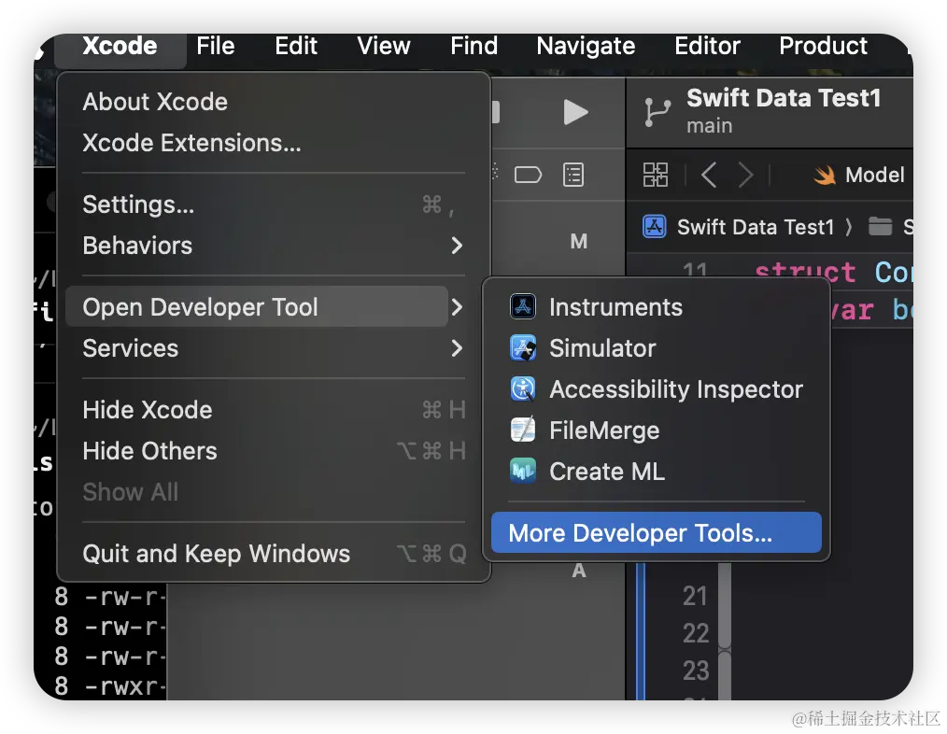Open the View menu
Viewport: 947px width, 734px height.
pos(384,46)
